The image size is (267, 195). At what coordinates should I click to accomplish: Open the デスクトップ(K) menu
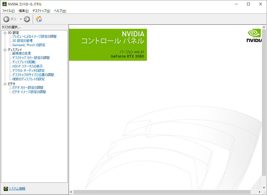coord(41,11)
